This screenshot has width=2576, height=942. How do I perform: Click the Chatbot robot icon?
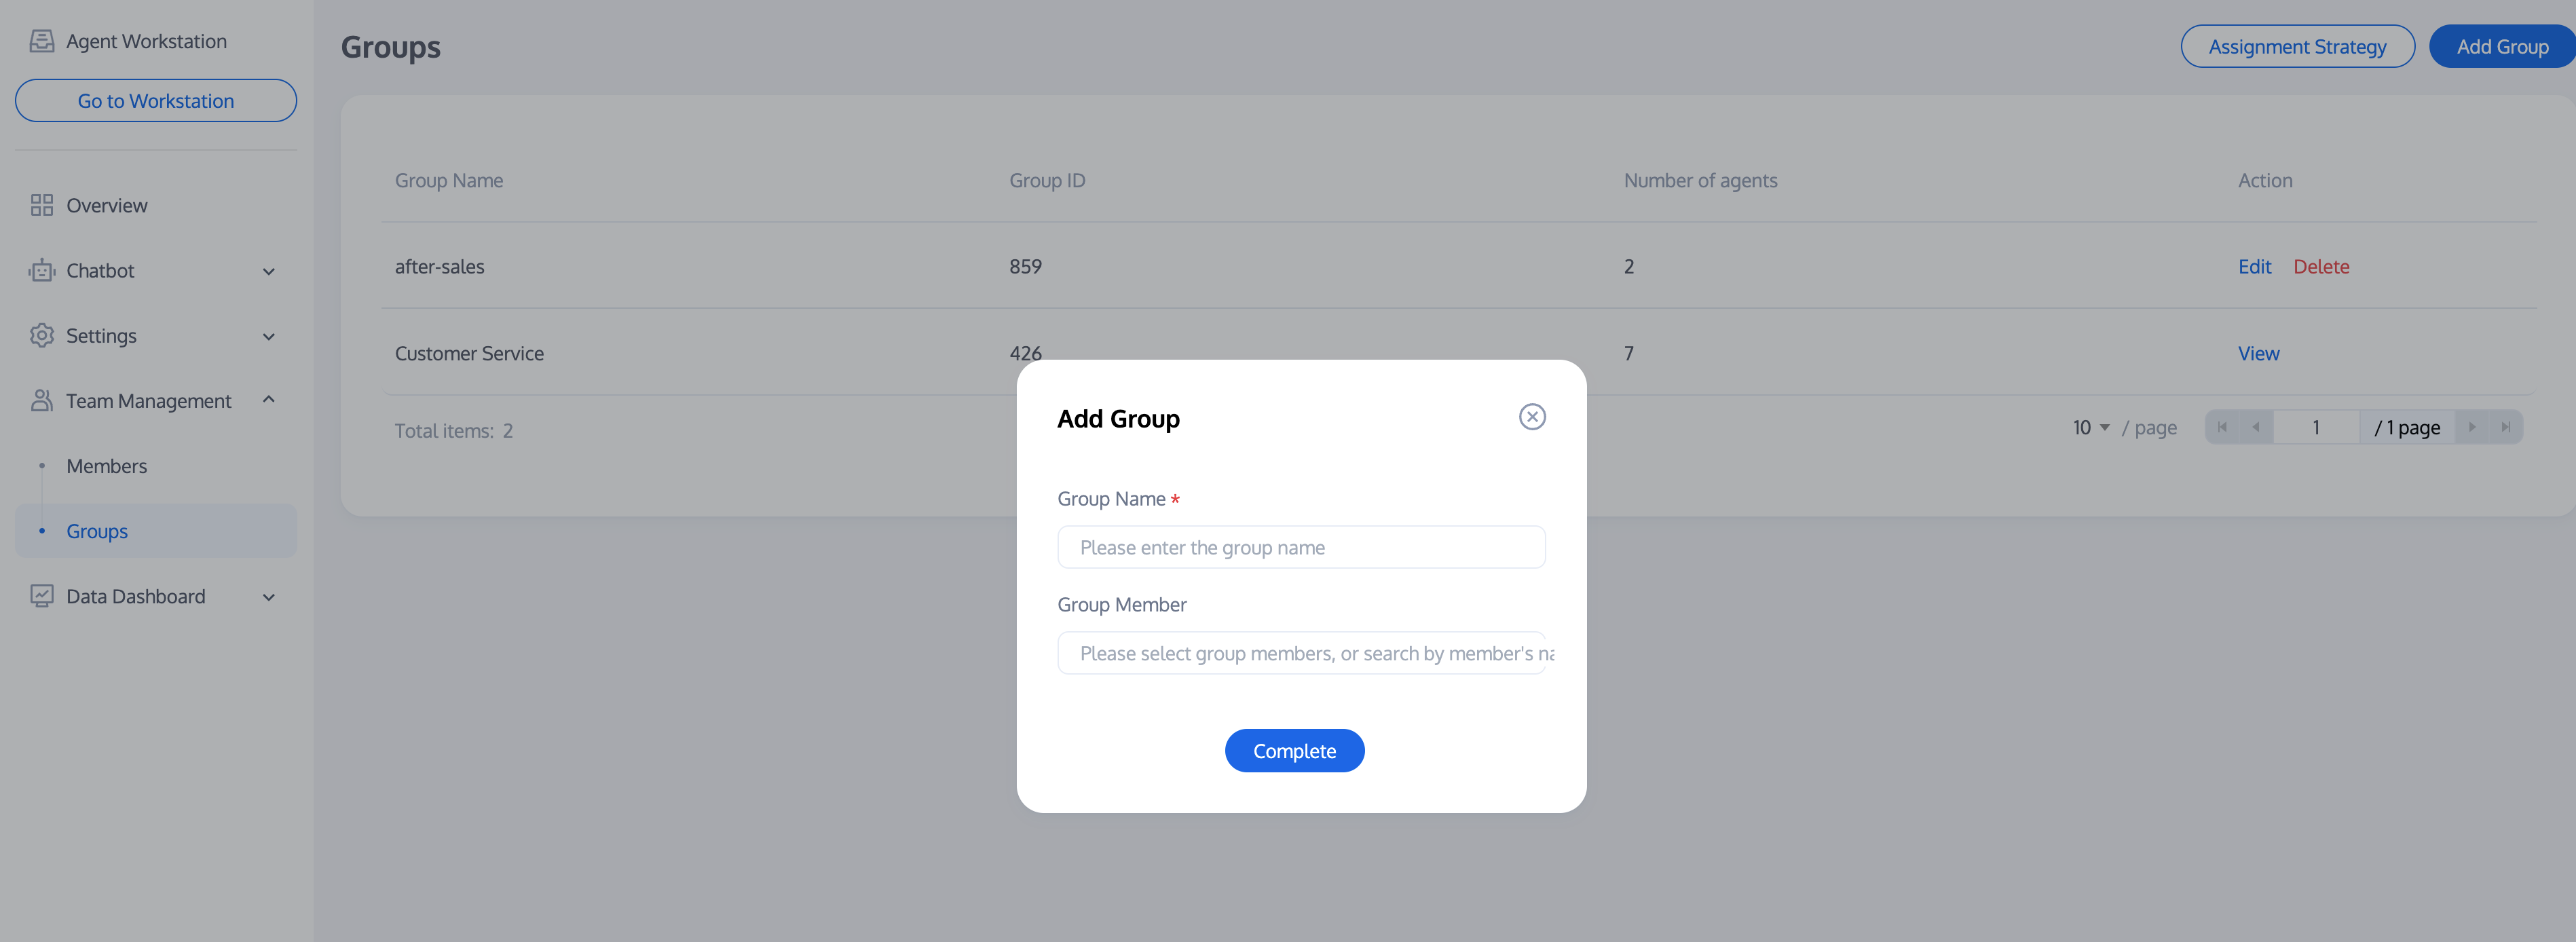tap(41, 270)
